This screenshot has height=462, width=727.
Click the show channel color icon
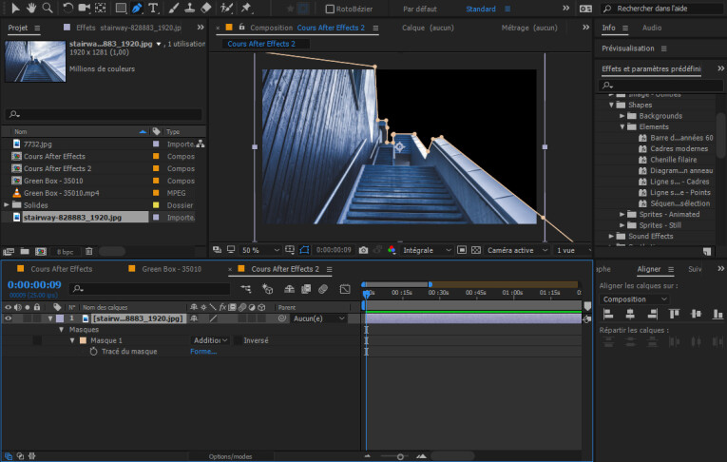click(392, 250)
